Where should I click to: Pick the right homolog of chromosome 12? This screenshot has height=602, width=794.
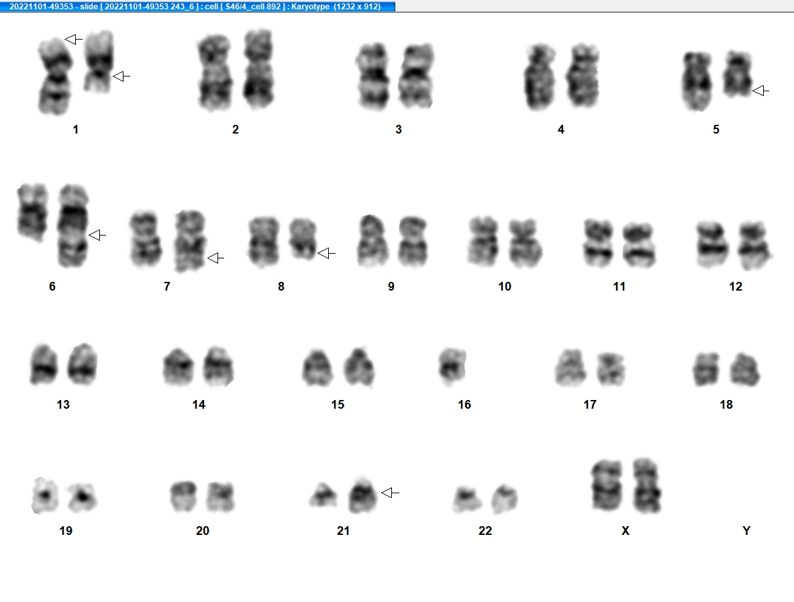tap(754, 245)
